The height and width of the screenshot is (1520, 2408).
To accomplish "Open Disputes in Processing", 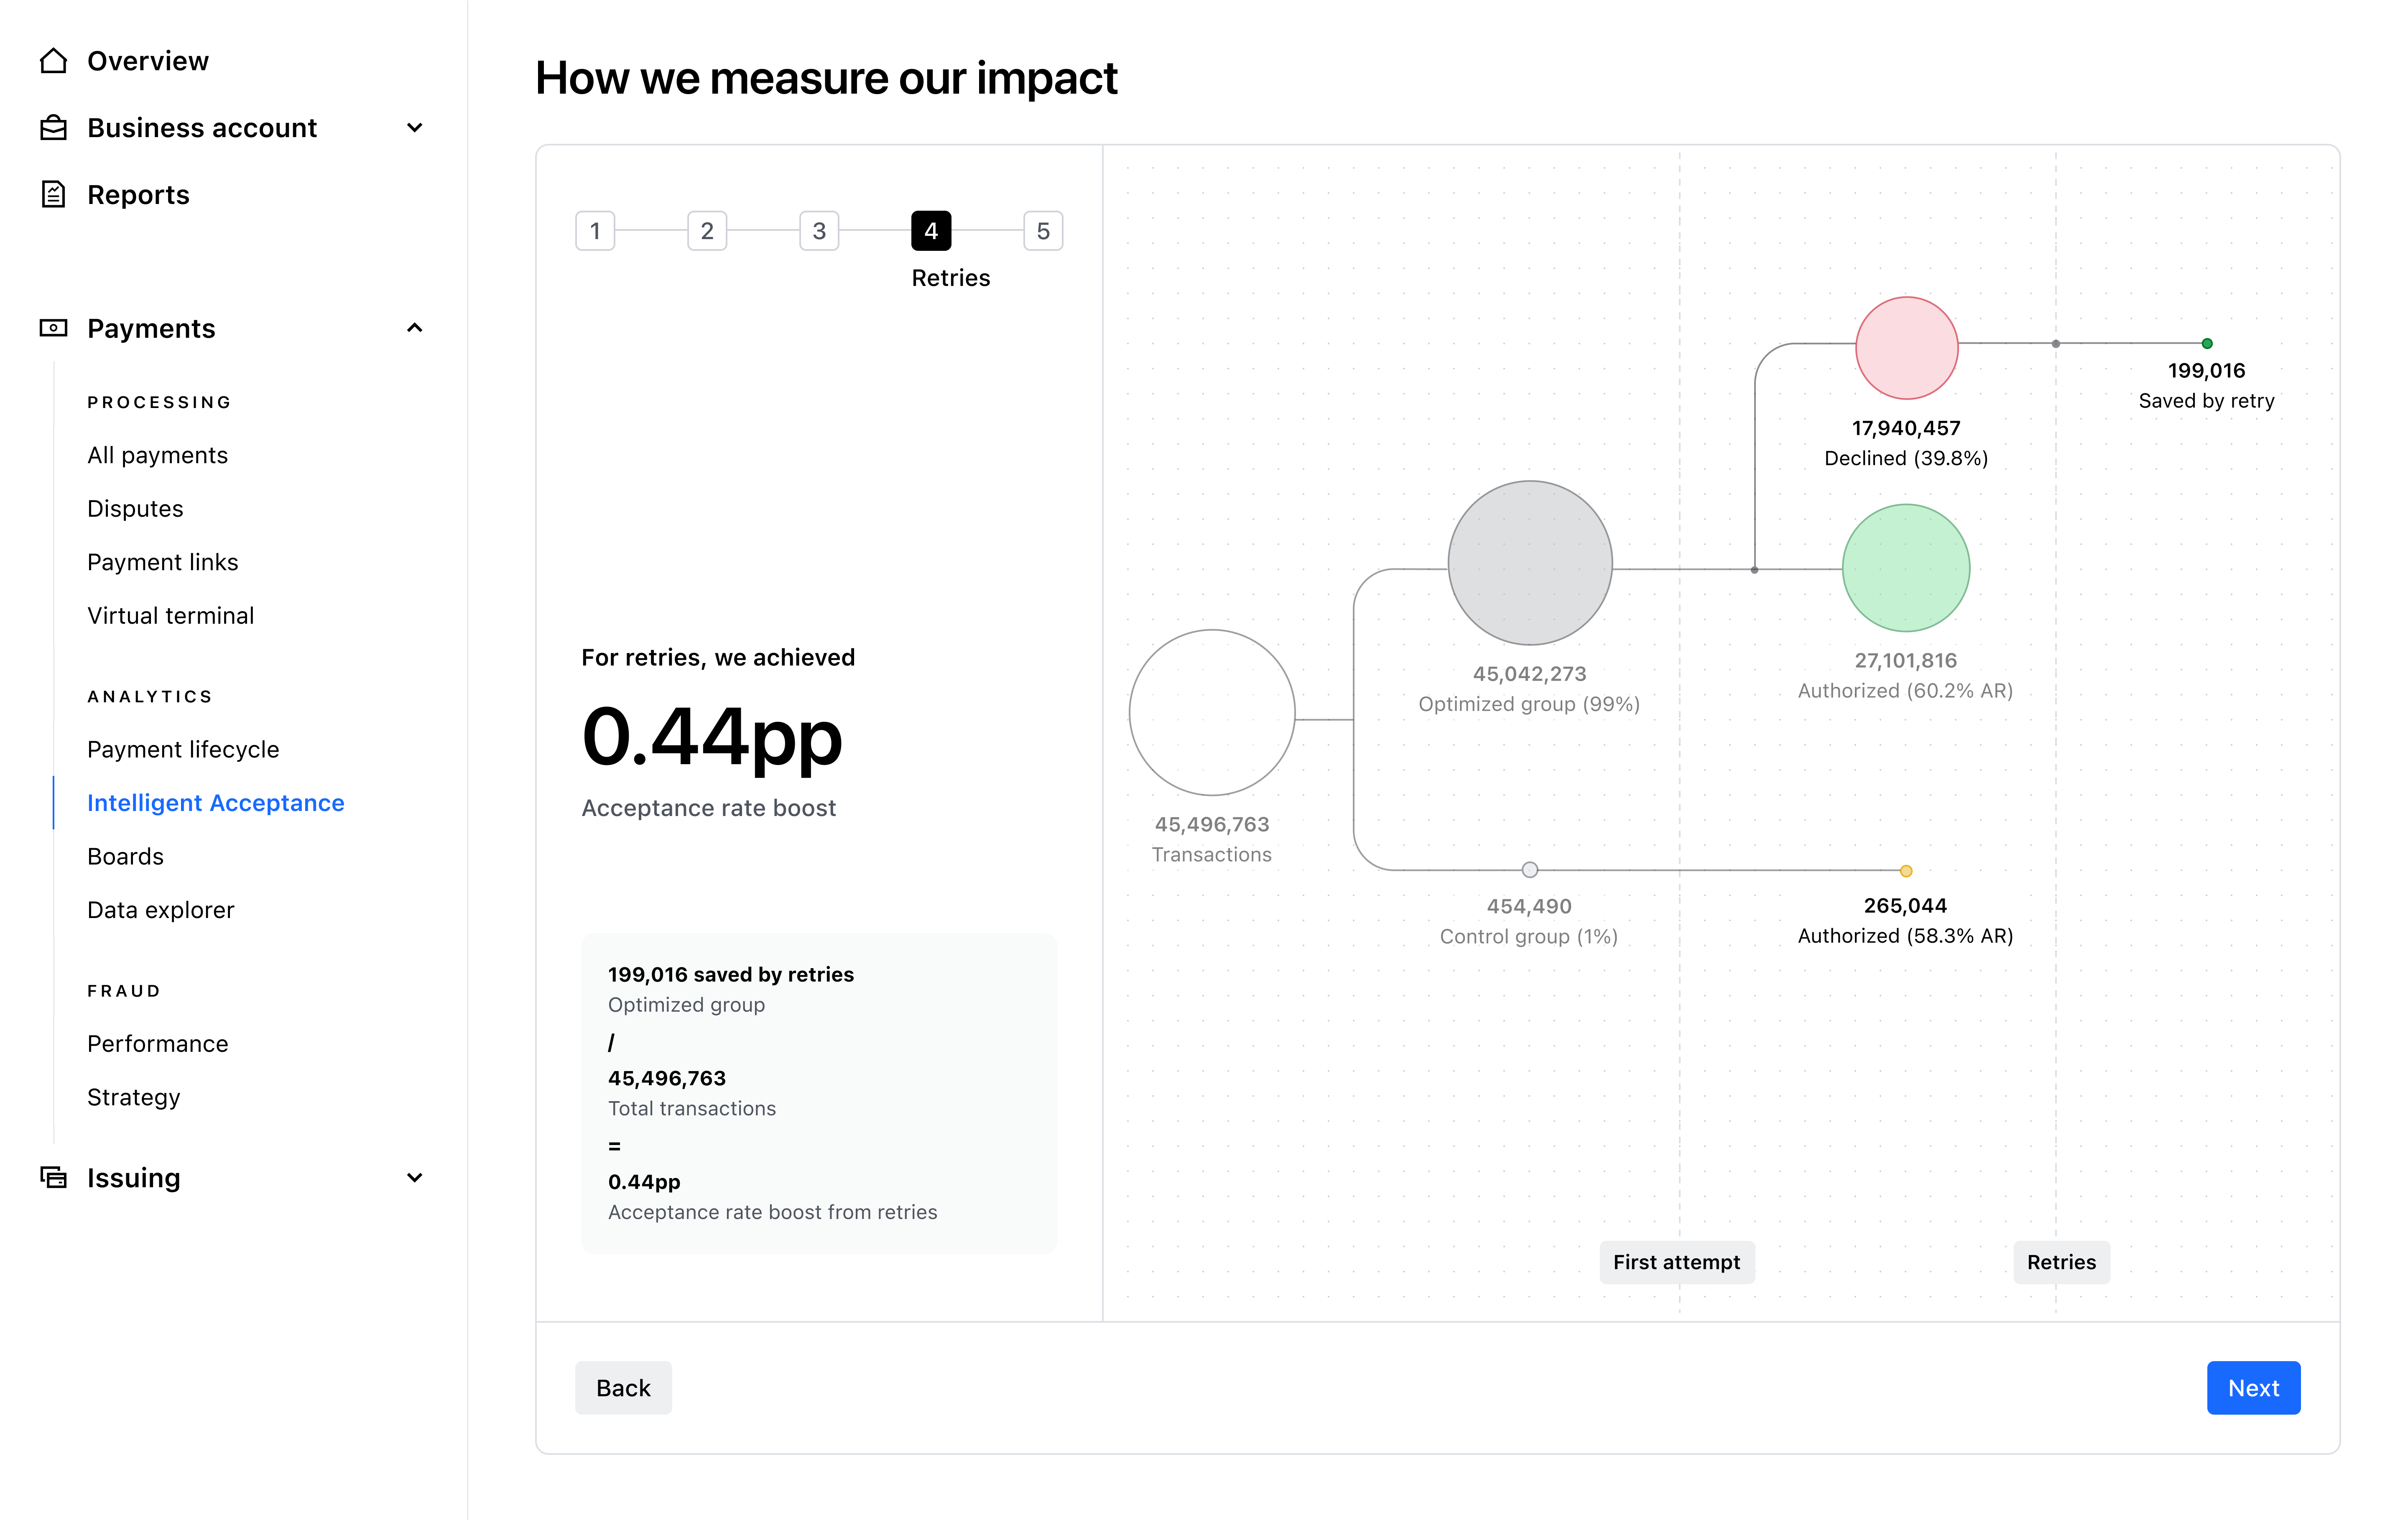I will pos(135,509).
